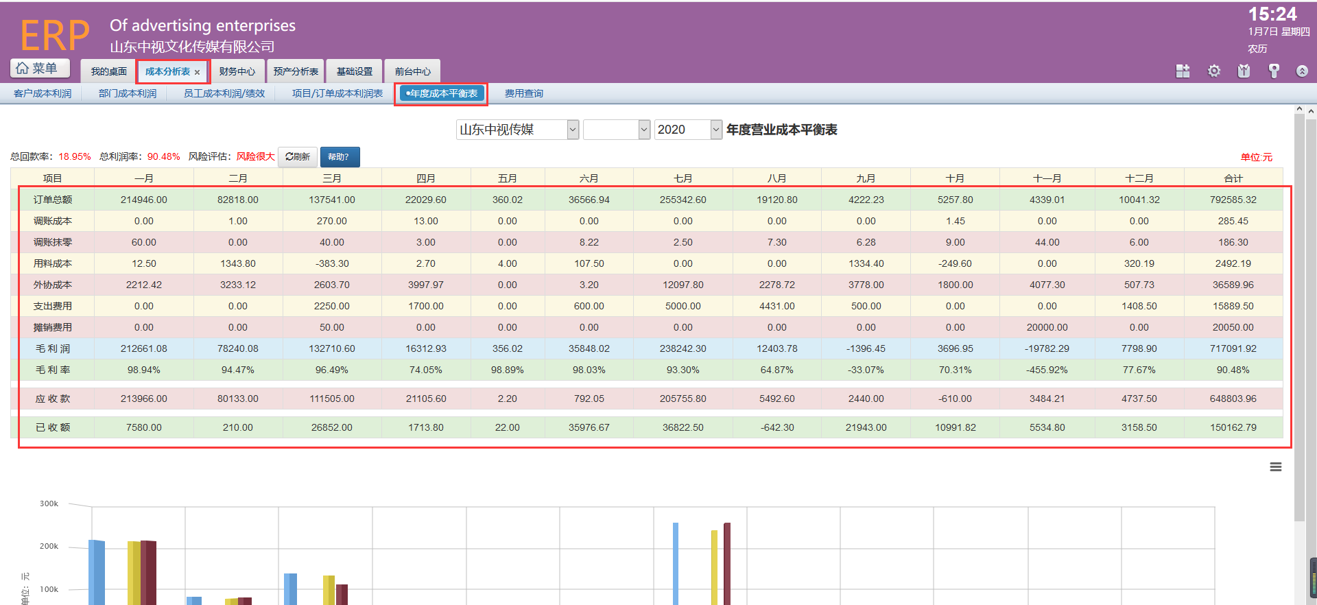Click the 毛利率 row label
The height and width of the screenshot is (605, 1317).
point(53,370)
